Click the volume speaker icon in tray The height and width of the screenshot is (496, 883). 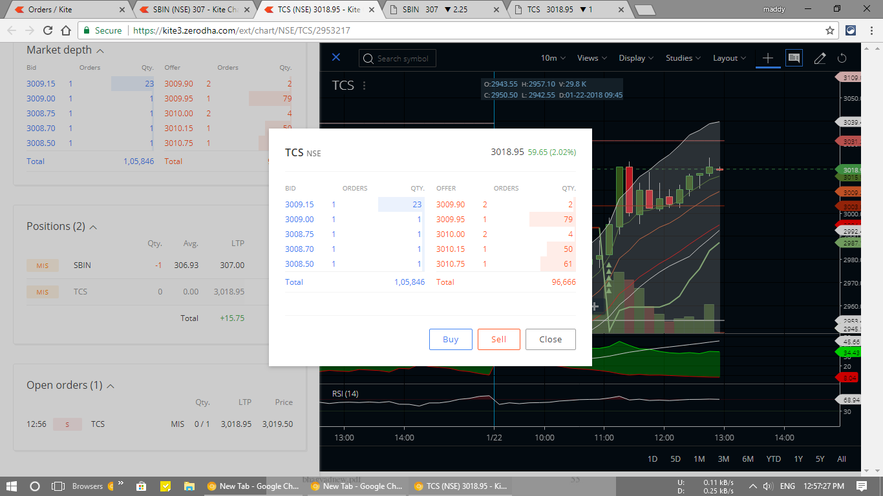coord(768,486)
